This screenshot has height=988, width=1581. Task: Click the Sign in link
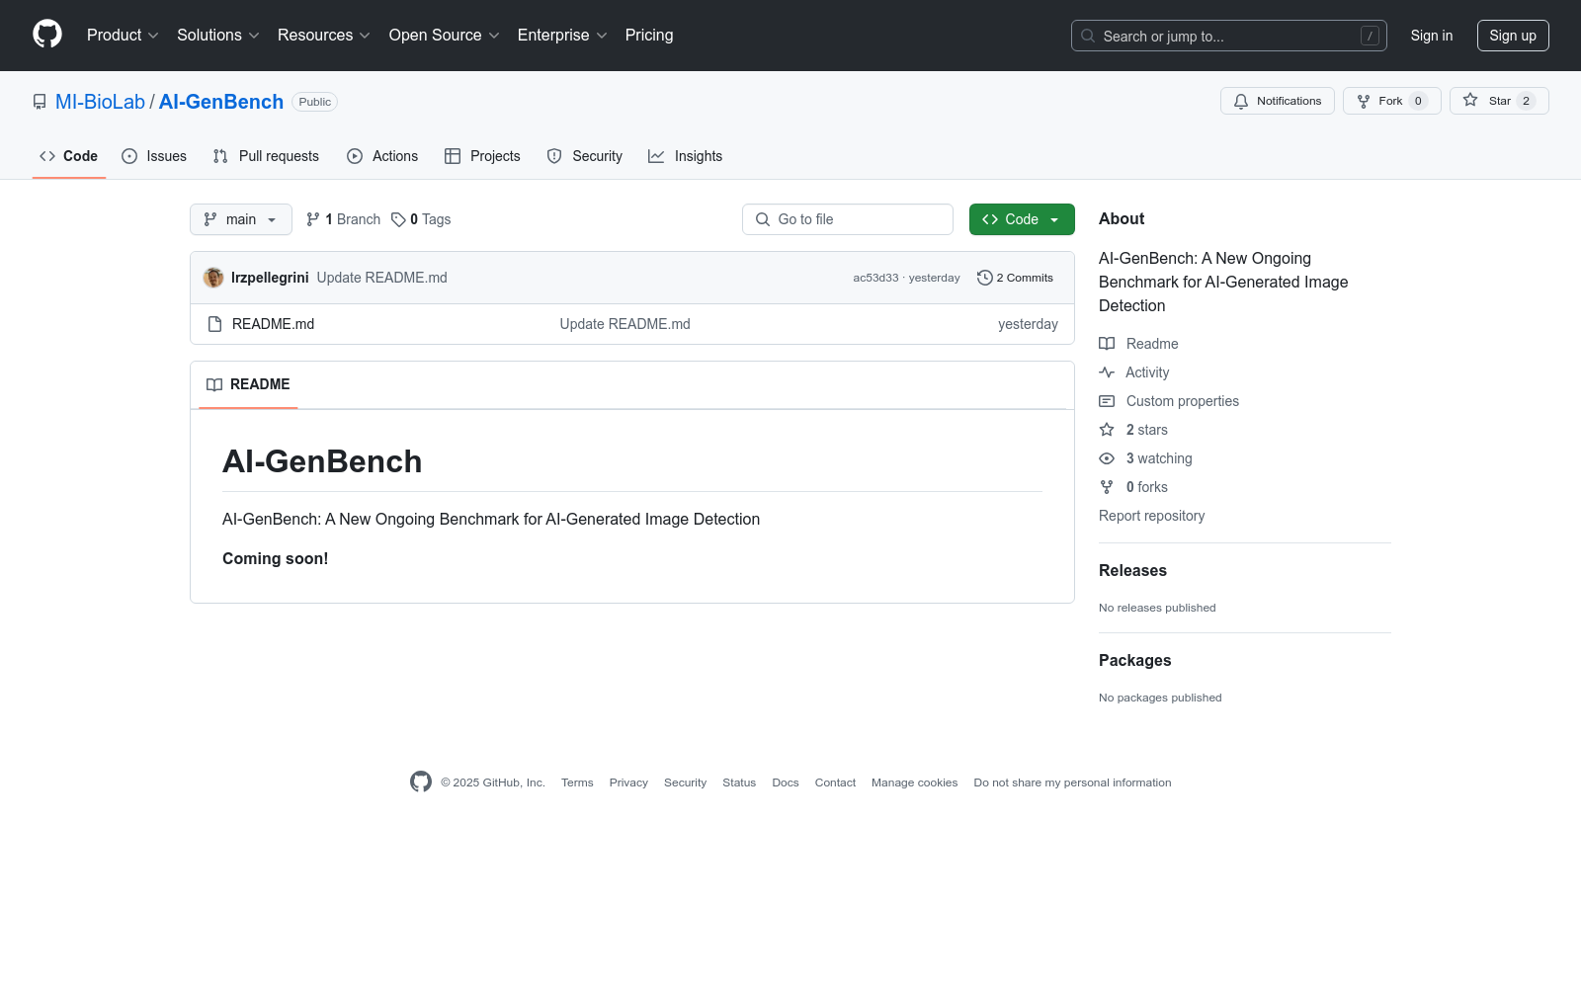[1432, 36]
